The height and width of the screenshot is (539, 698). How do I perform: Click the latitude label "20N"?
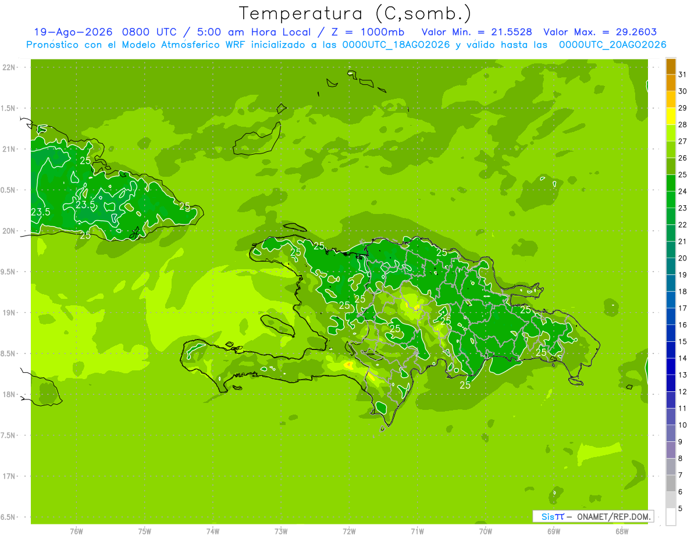9,231
